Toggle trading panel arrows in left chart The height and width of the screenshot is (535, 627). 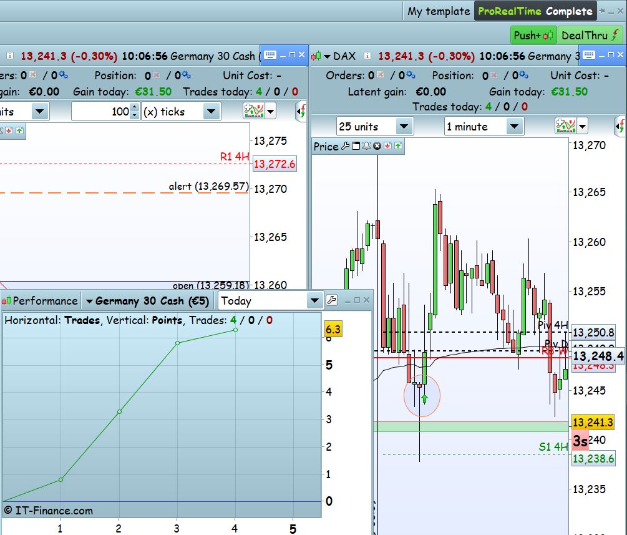click(301, 111)
